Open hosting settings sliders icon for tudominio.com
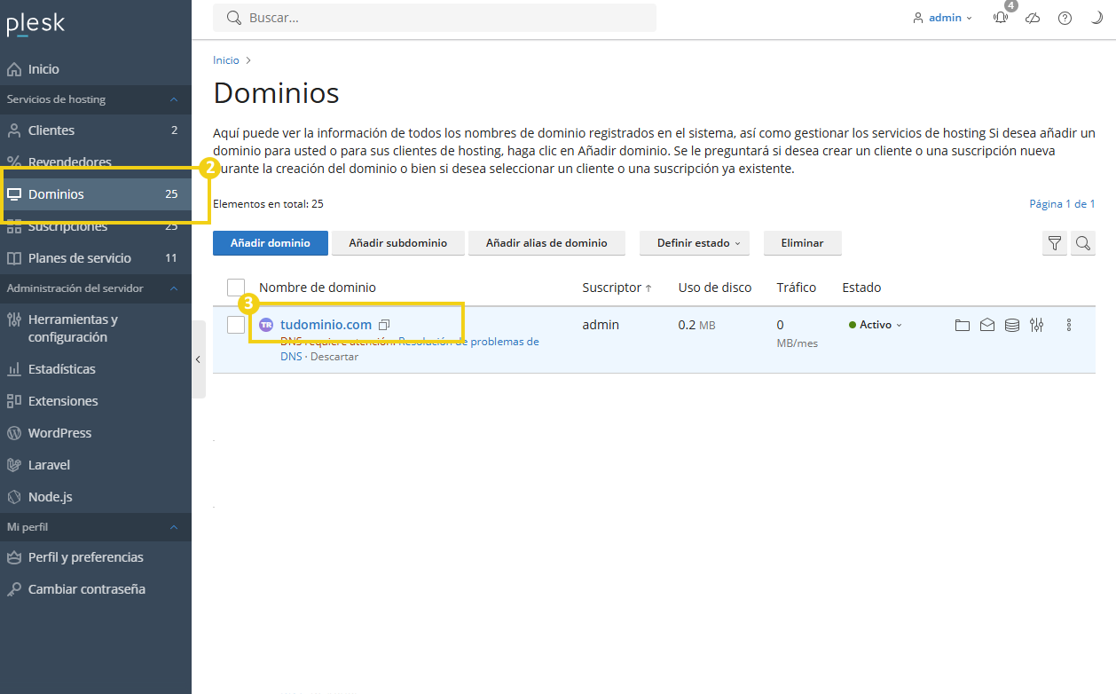 tap(1037, 325)
